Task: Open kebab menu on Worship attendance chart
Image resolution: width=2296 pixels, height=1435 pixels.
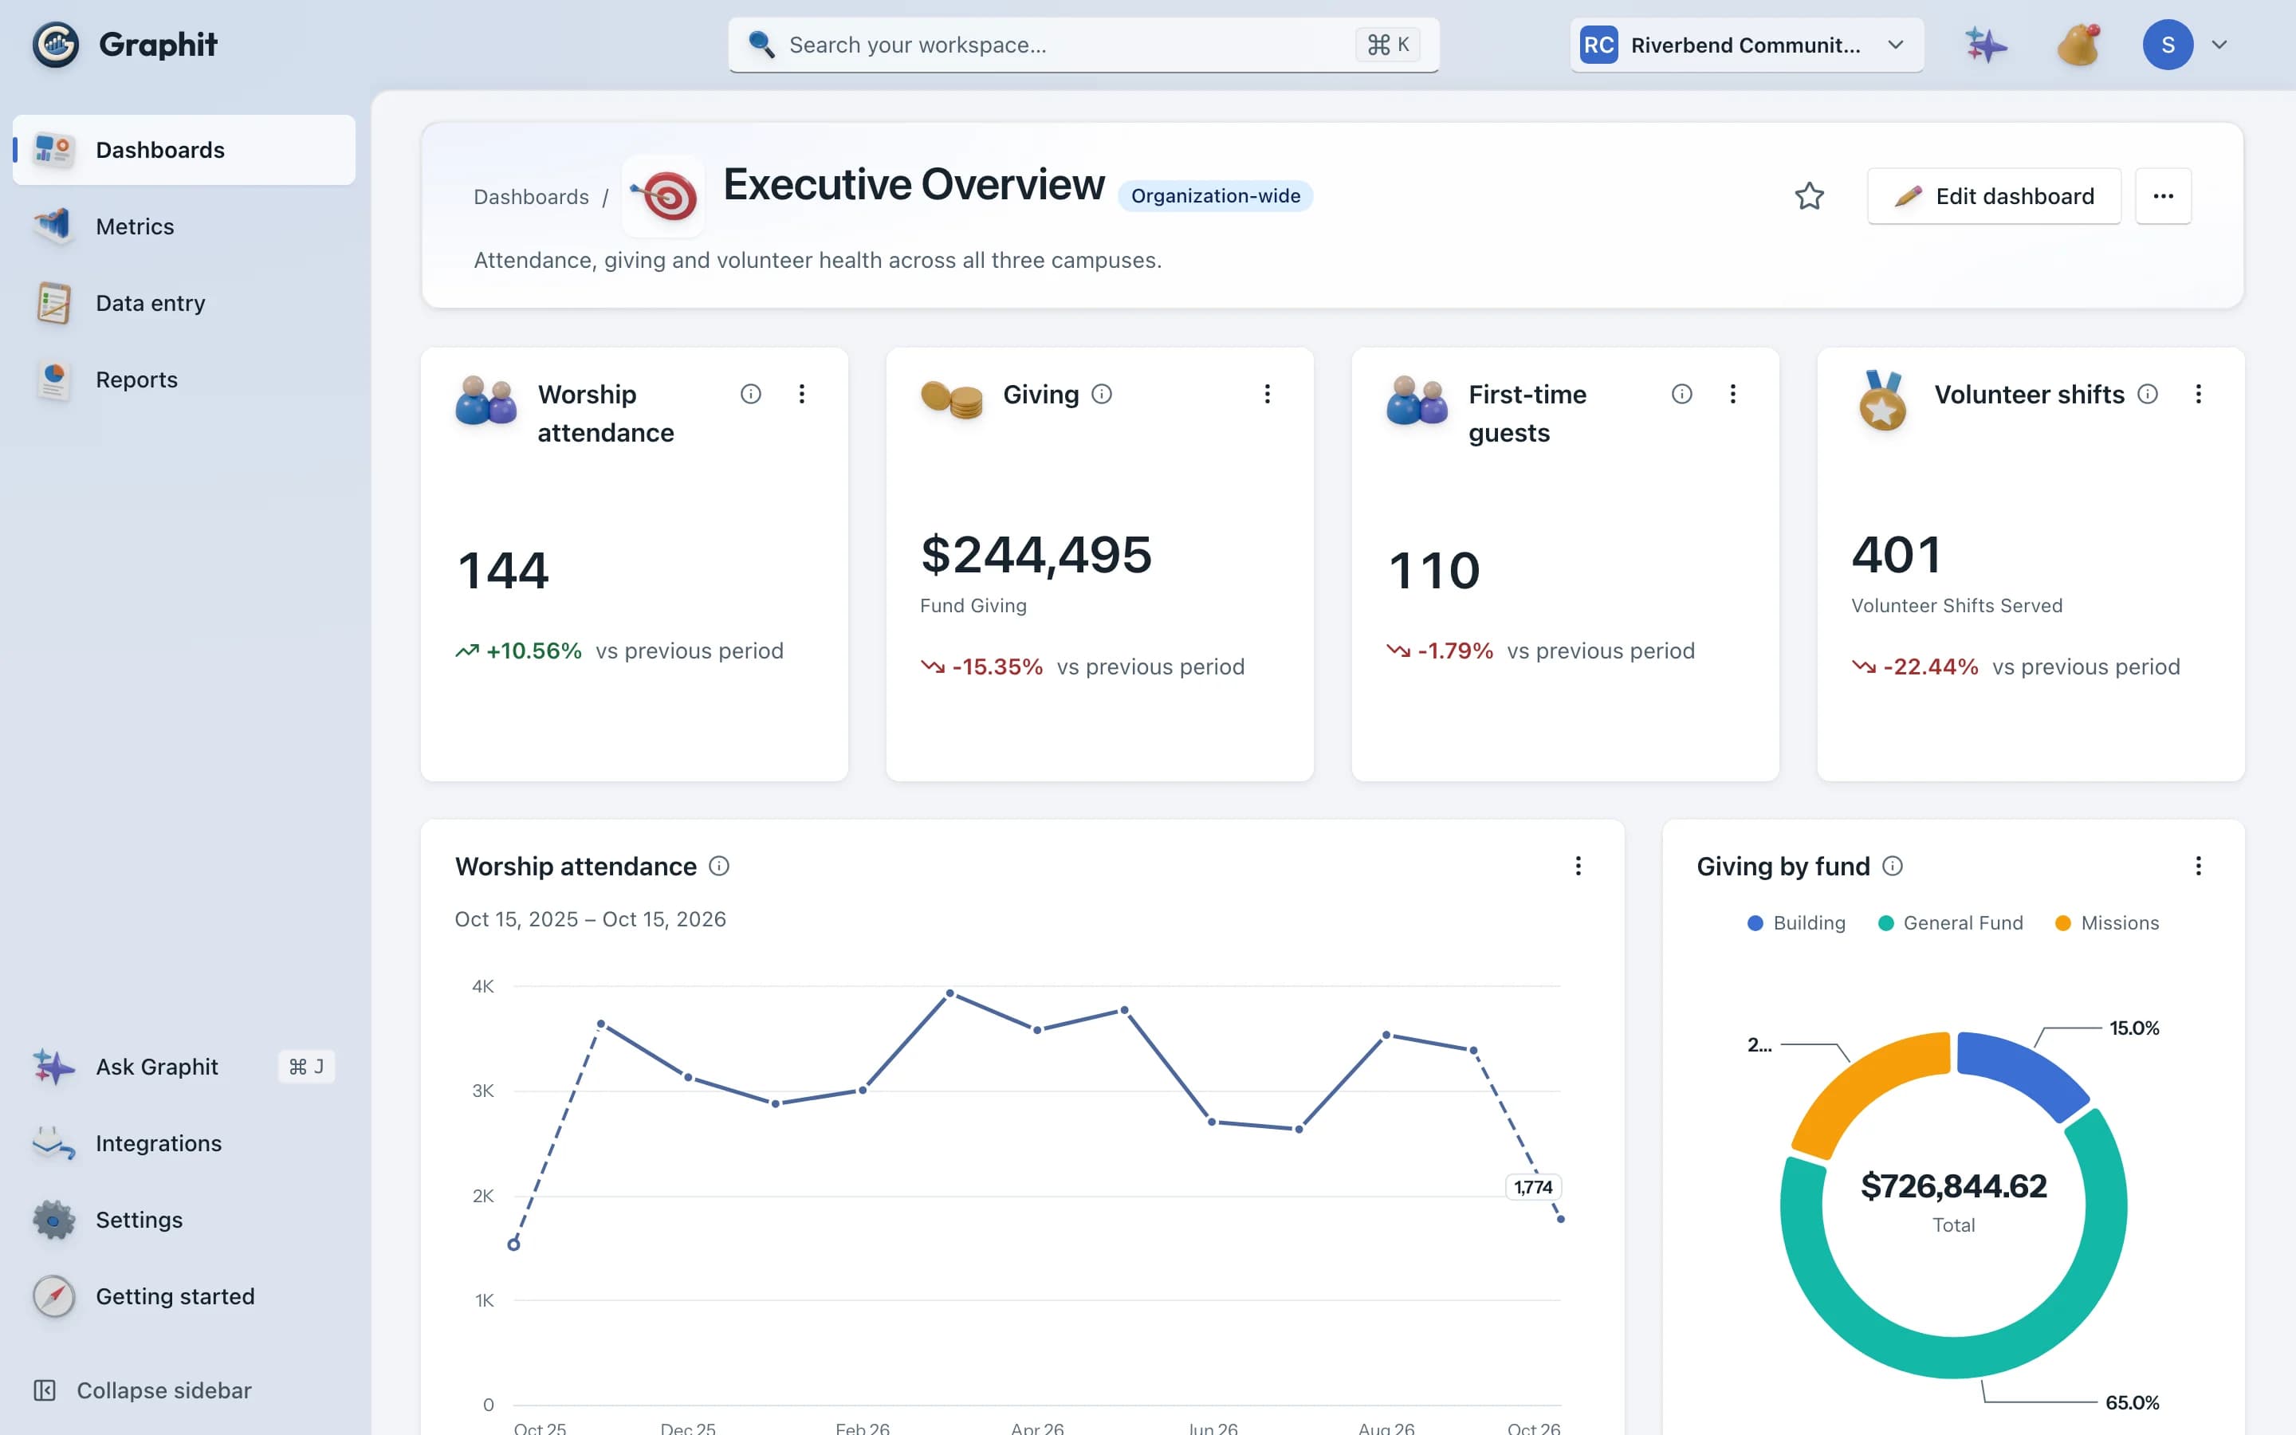Action: click(1578, 866)
